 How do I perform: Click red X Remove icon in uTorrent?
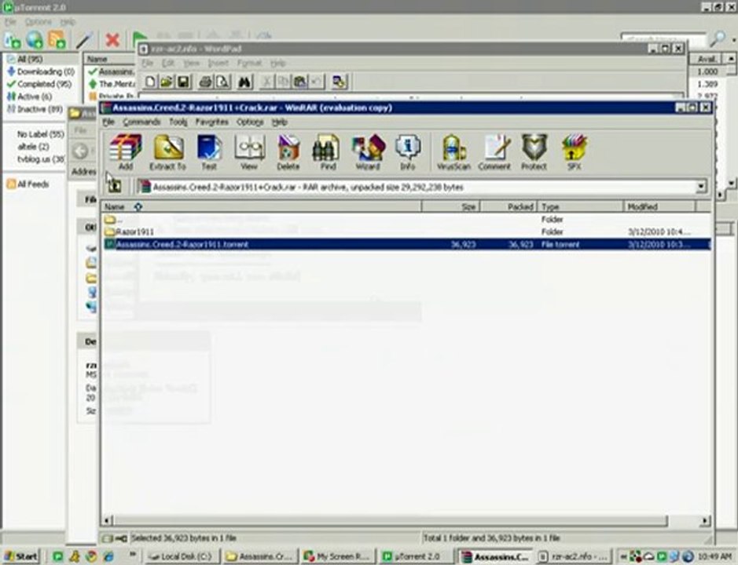(x=112, y=40)
